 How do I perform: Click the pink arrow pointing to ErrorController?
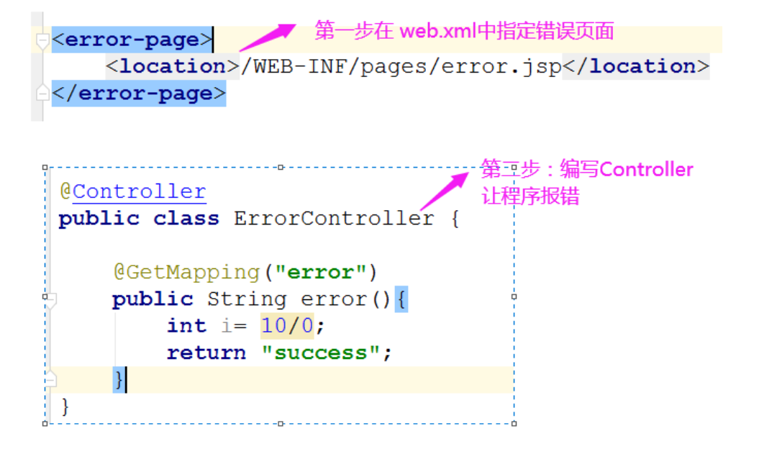click(x=444, y=191)
